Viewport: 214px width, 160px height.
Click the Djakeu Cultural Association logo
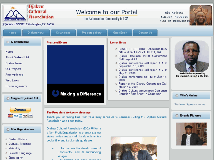click(15, 13)
